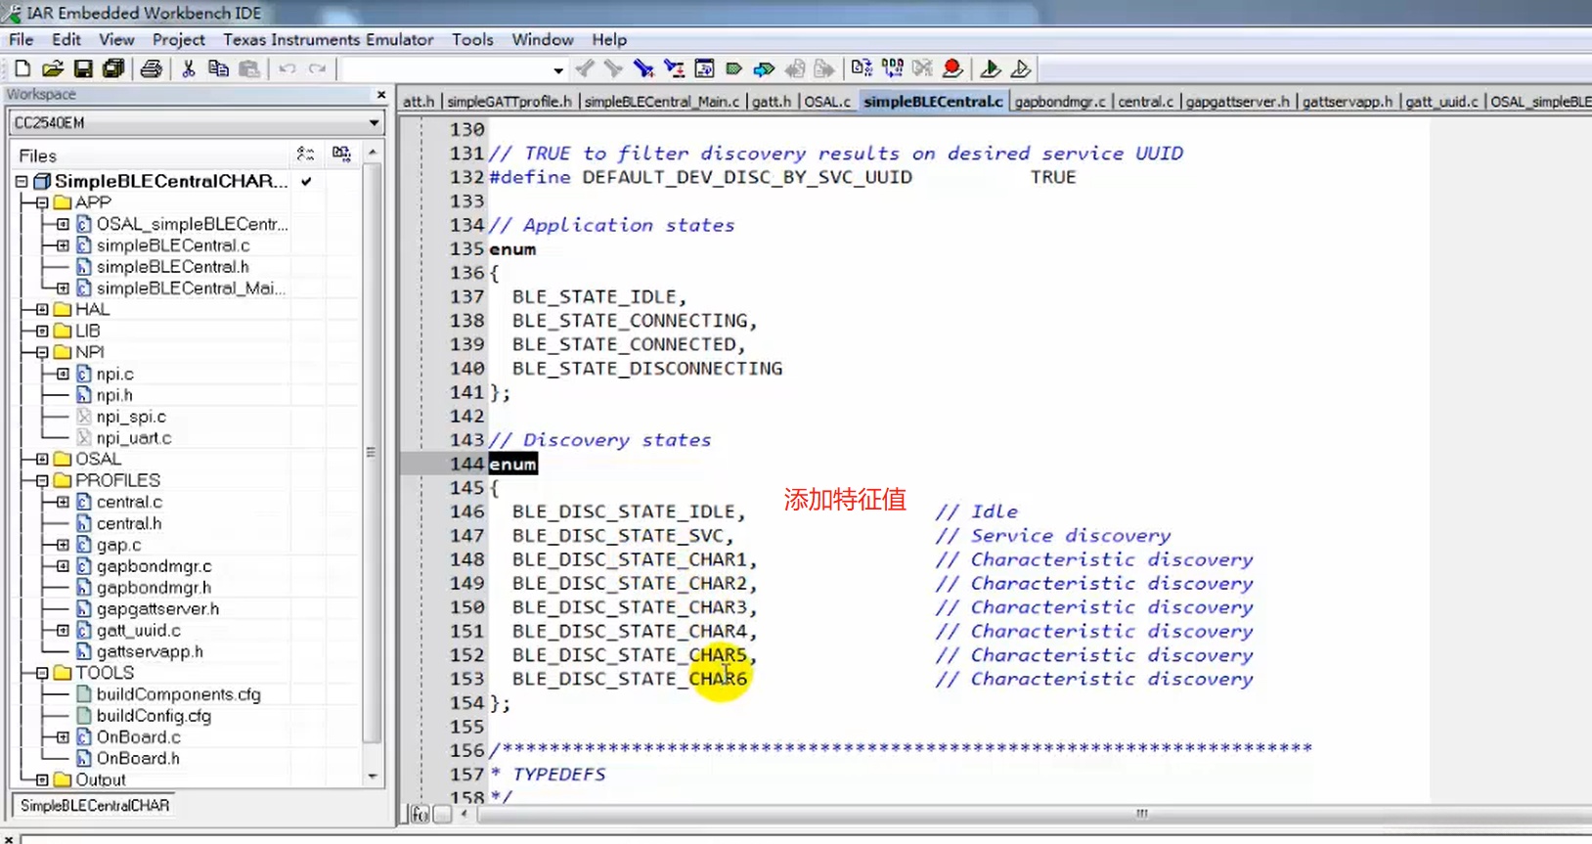Viewport: 1592px width, 844px height.
Task: Open the Edit menu
Action: coord(66,40)
